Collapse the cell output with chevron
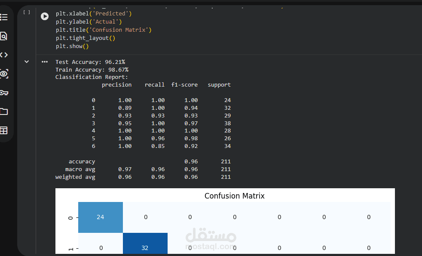Viewport: 422px width, 256px height. coord(27,62)
